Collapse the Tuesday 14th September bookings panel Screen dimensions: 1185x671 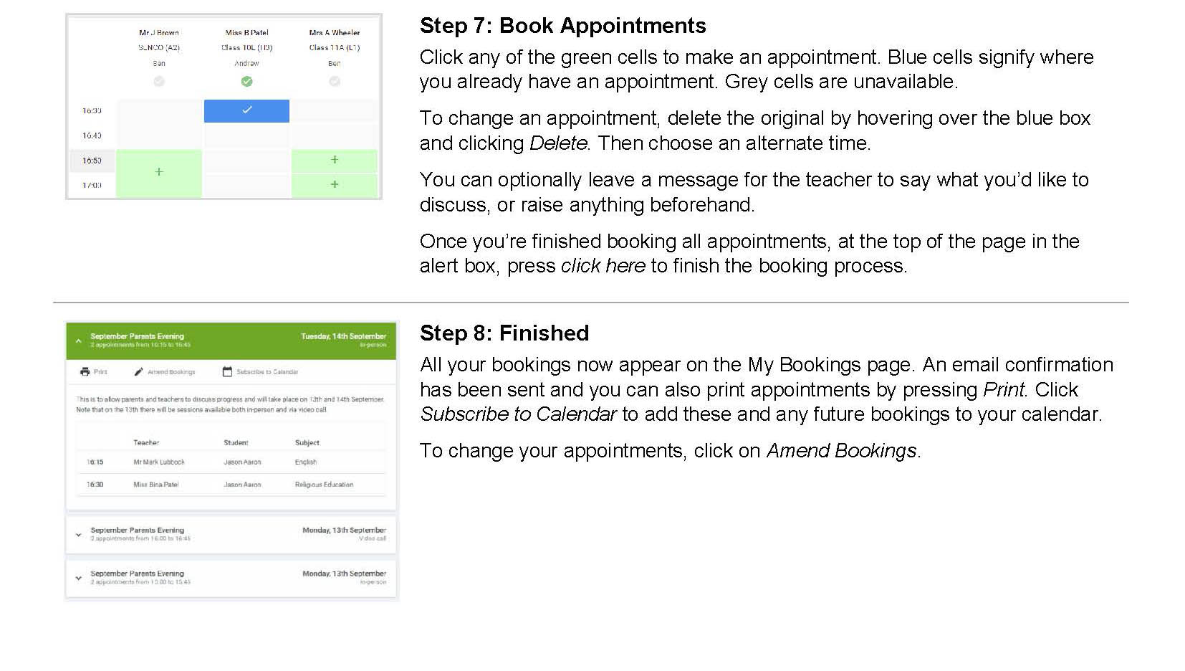(x=79, y=341)
